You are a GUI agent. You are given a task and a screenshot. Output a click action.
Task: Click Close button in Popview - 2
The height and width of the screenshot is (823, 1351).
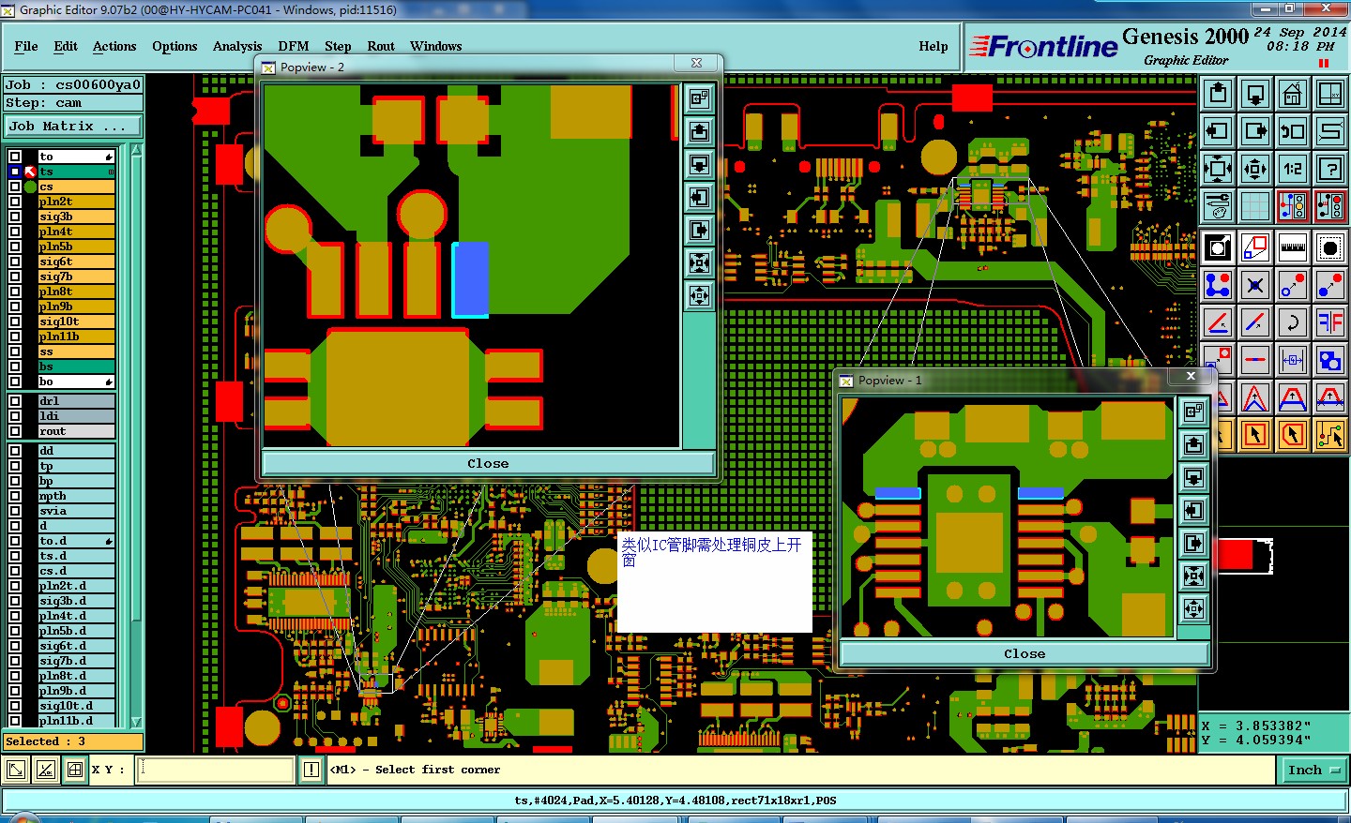pos(488,463)
